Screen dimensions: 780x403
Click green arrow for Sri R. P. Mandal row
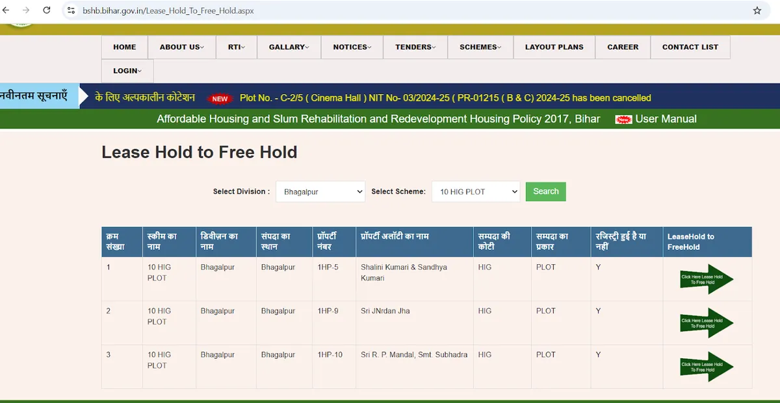(706, 367)
